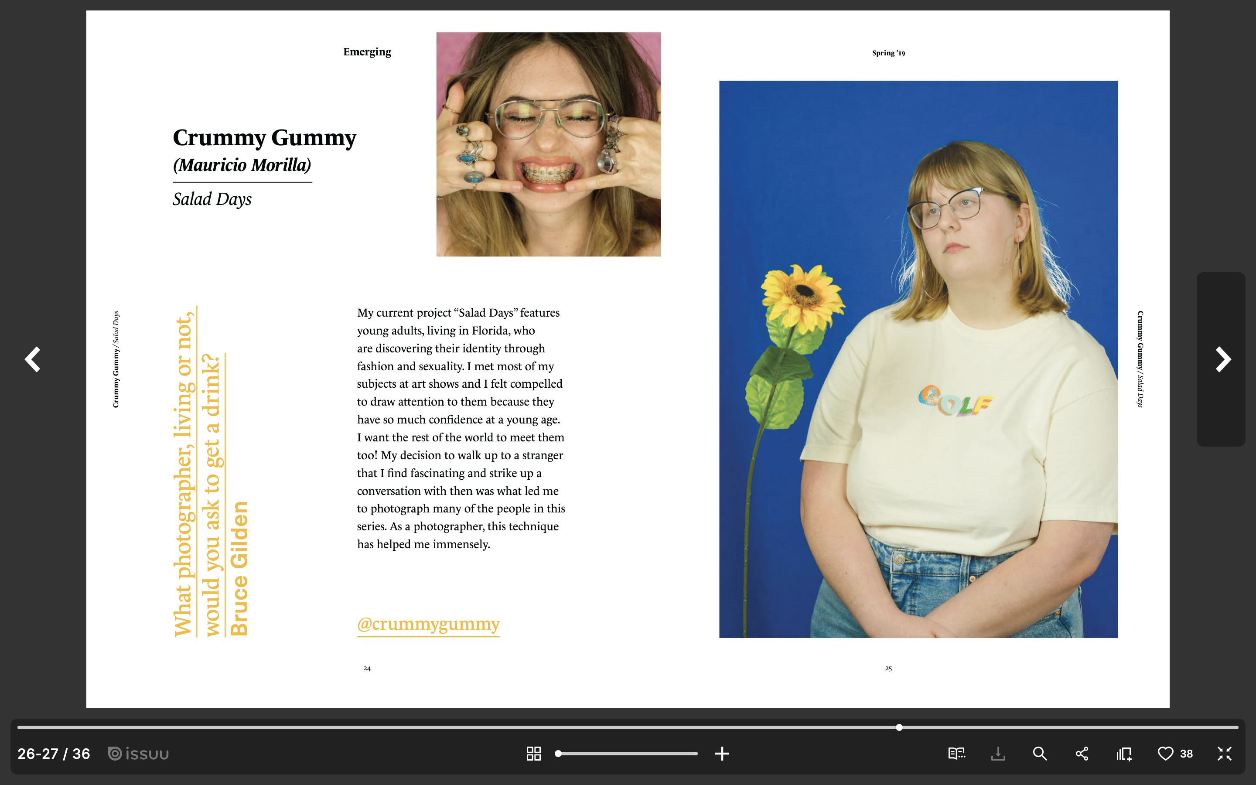Click the 26-27 / 36 page indicator
1256x785 pixels.
point(54,753)
